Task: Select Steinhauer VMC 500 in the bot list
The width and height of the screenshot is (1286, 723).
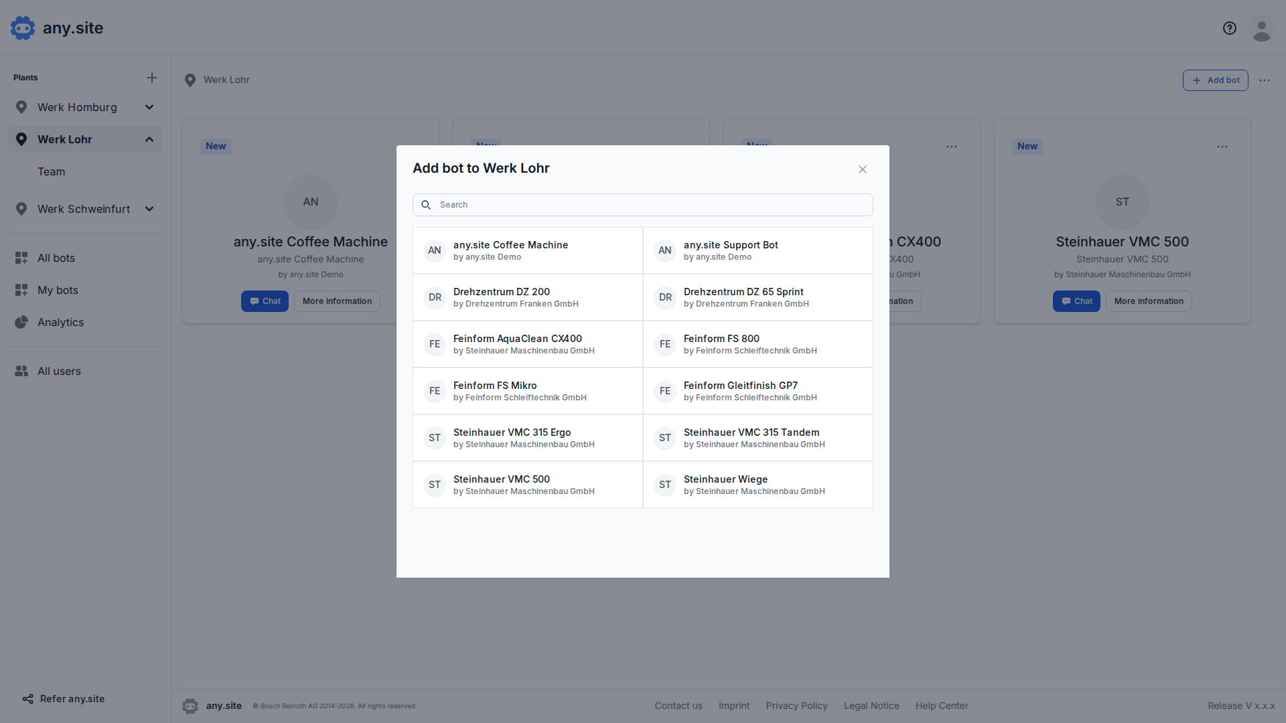Action: (528, 485)
